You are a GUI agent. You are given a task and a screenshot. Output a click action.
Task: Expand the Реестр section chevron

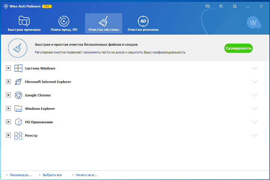(254, 135)
